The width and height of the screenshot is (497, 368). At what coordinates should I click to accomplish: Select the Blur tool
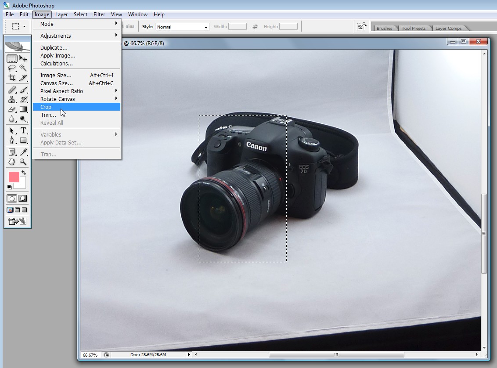(x=12, y=119)
